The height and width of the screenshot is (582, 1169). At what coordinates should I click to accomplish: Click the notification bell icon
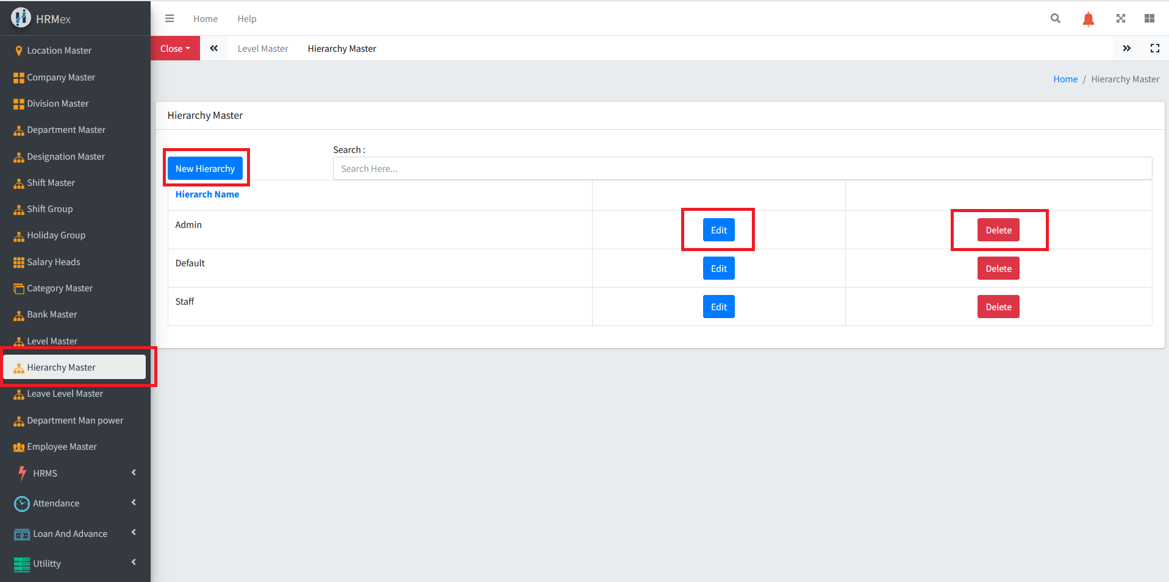point(1088,19)
